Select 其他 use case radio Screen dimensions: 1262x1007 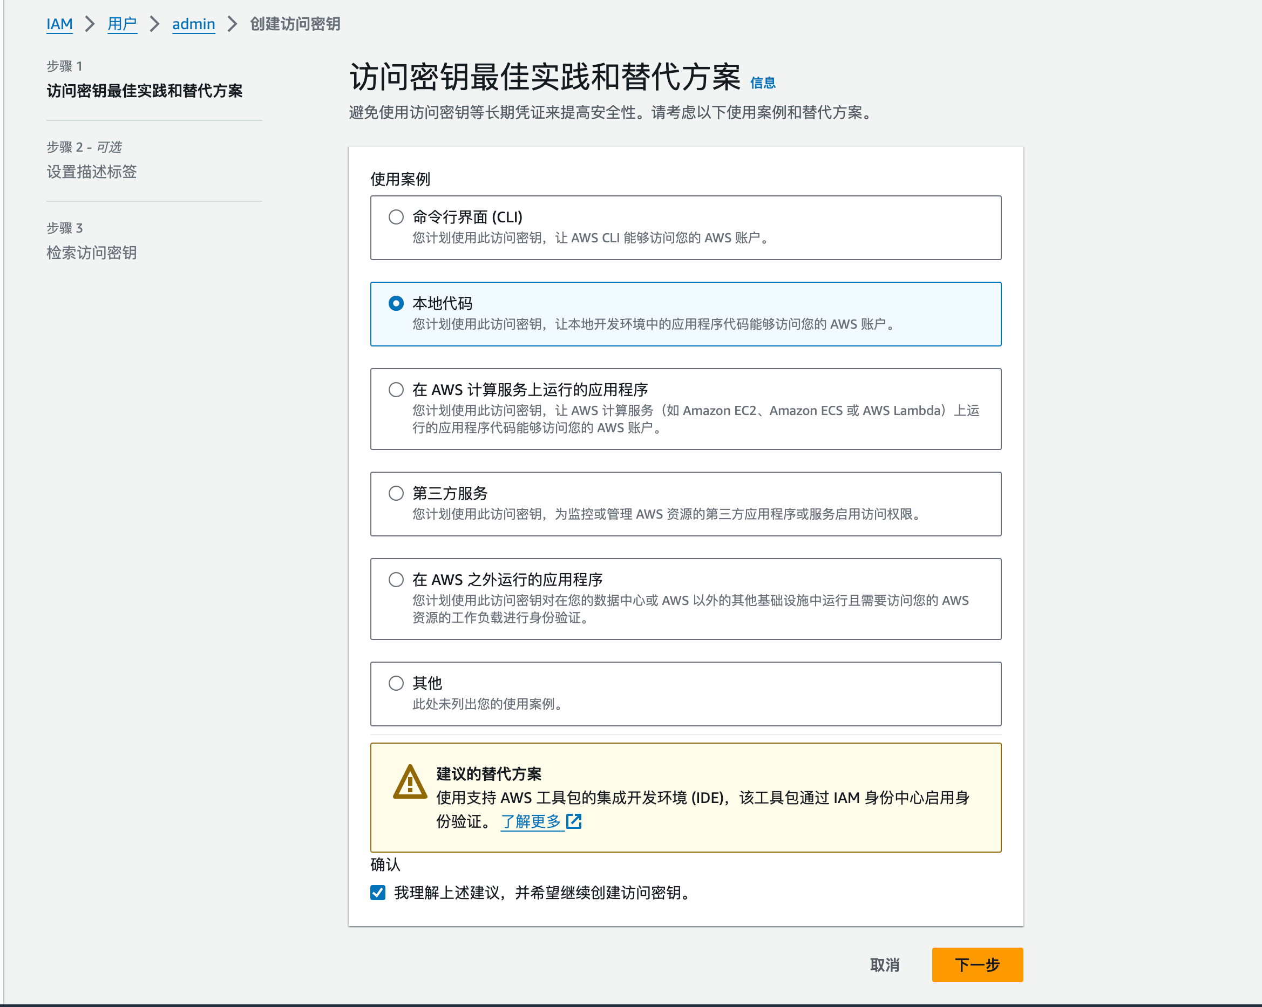click(x=396, y=683)
